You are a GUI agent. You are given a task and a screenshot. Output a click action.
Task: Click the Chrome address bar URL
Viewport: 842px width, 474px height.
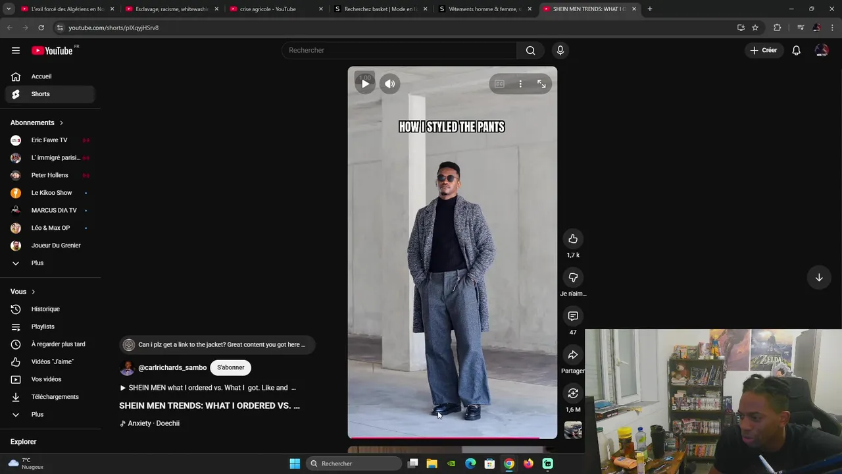[114, 28]
